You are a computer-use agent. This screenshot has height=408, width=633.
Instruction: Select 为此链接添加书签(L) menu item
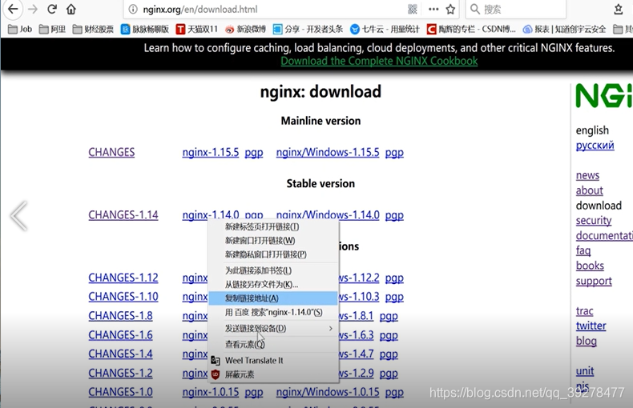point(273,270)
